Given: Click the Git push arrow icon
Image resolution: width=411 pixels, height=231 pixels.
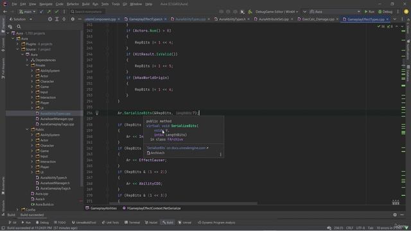Looking at the screenshot, I should coord(49,12).
